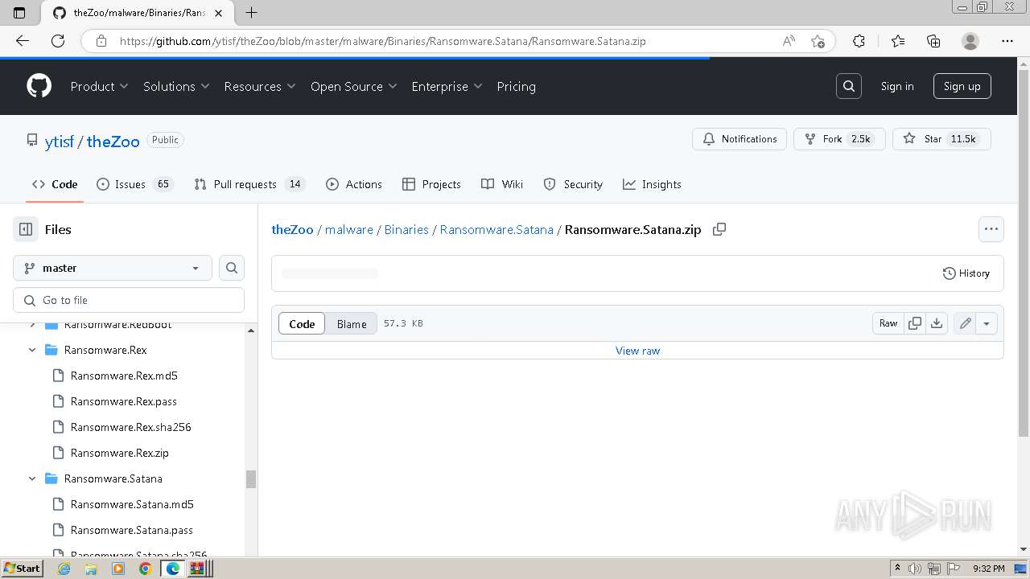Download the raw file icon
The image size is (1030, 579).
(x=937, y=323)
